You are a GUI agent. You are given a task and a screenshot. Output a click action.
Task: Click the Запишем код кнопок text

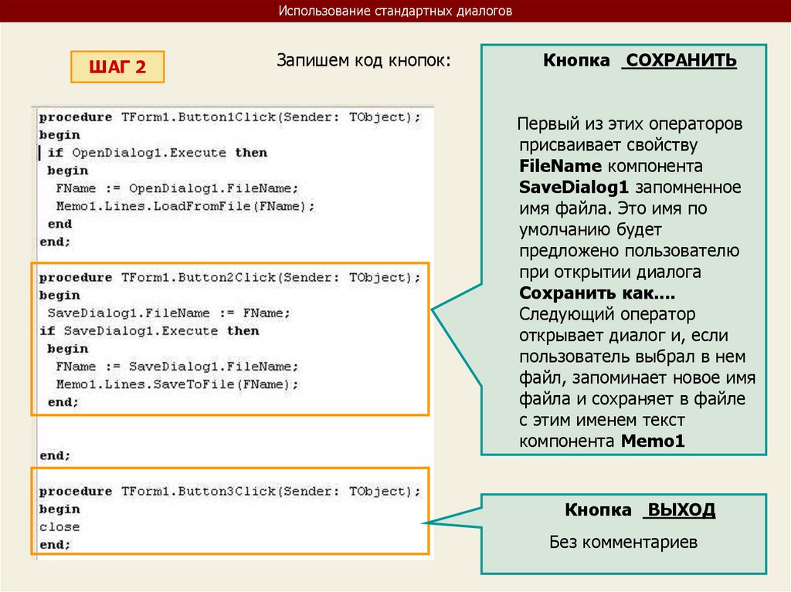[x=363, y=60]
